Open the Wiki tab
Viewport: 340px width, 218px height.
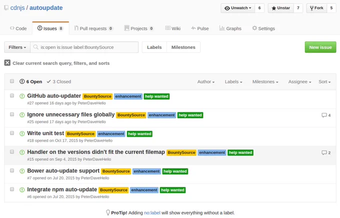click(173, 28)
